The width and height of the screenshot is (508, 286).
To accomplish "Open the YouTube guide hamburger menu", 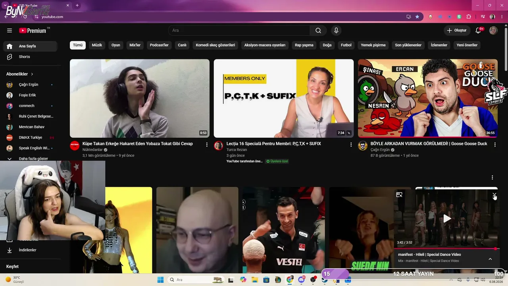I will tap(10, 31).
